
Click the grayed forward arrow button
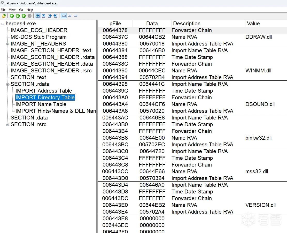[x=29, y=16]
